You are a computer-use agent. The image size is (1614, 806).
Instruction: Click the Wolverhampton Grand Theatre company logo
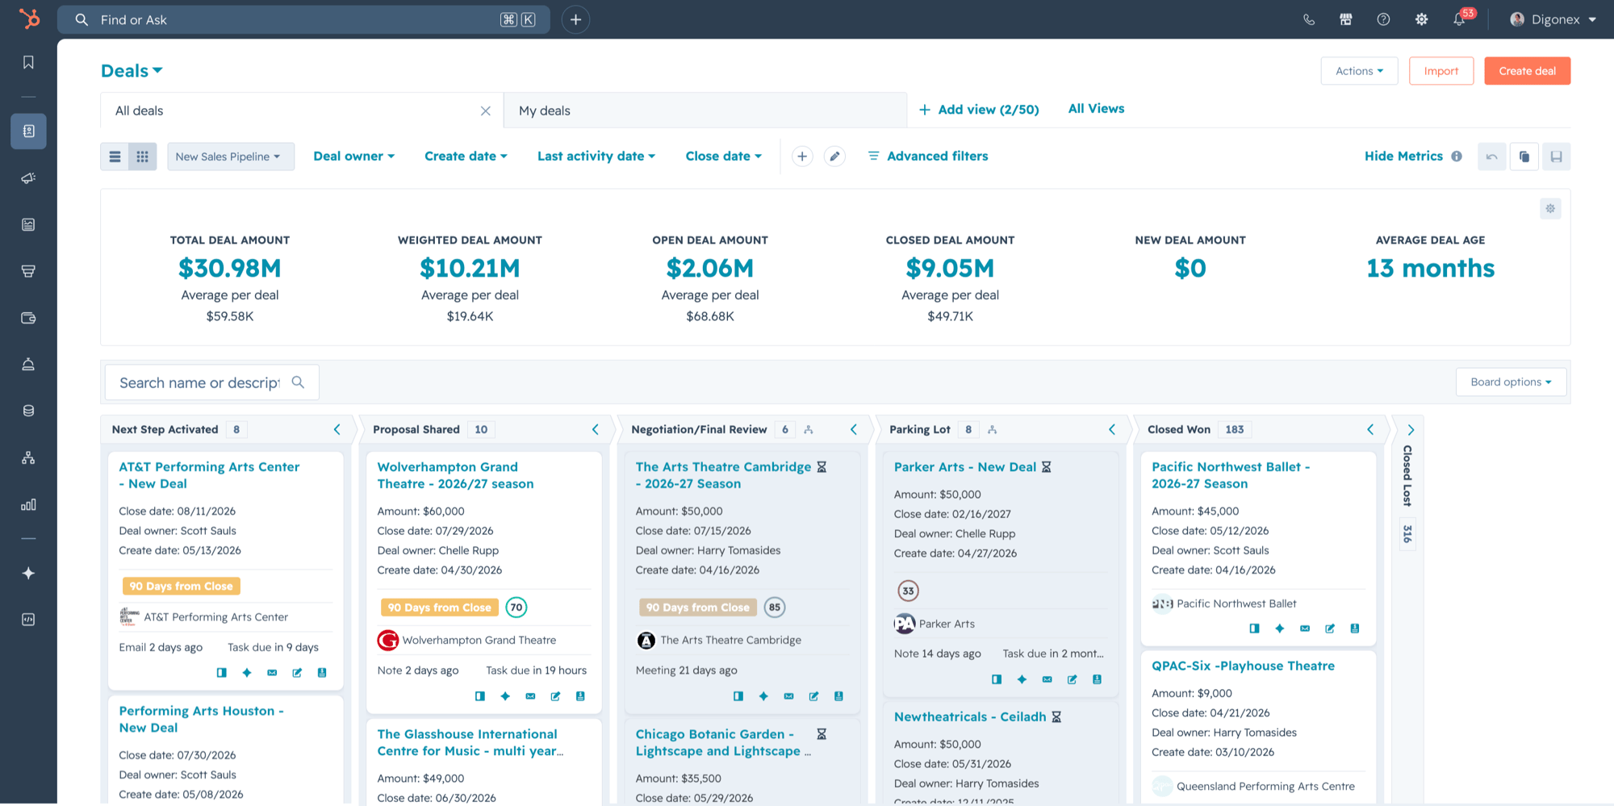point(388,641)
